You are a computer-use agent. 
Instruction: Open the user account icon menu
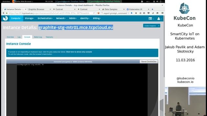(x=159, y=19)
